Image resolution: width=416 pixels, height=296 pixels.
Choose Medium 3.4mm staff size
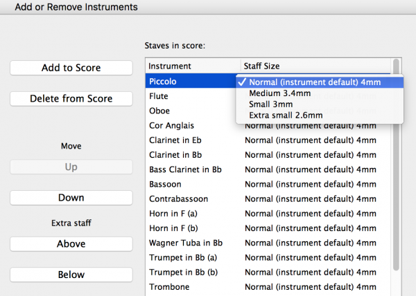tap(320, 93)
